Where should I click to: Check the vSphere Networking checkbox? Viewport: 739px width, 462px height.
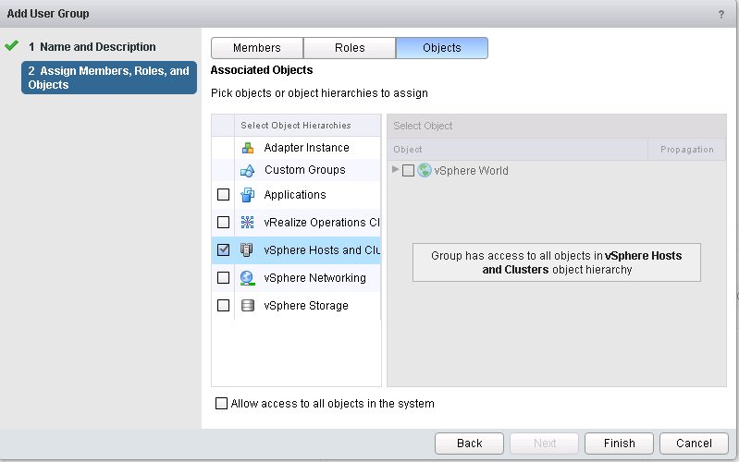coord(224,277)
